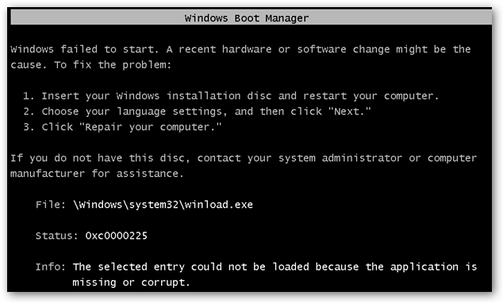Click the status code 0xc0000225
The image size is (503, 303).
pyautogui.click(x=116, y=236)
